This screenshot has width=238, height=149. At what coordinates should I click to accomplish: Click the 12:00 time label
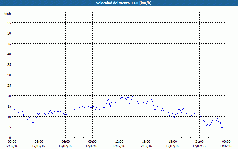[x=119, y=142]
